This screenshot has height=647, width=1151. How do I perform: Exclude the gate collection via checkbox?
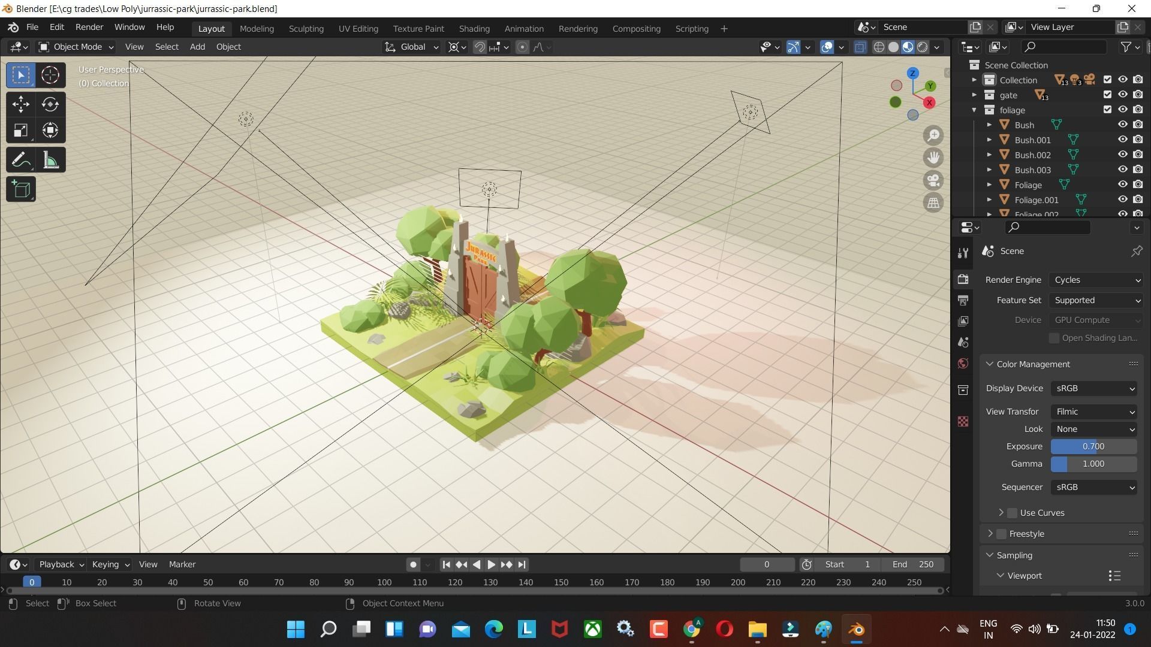1107,95
